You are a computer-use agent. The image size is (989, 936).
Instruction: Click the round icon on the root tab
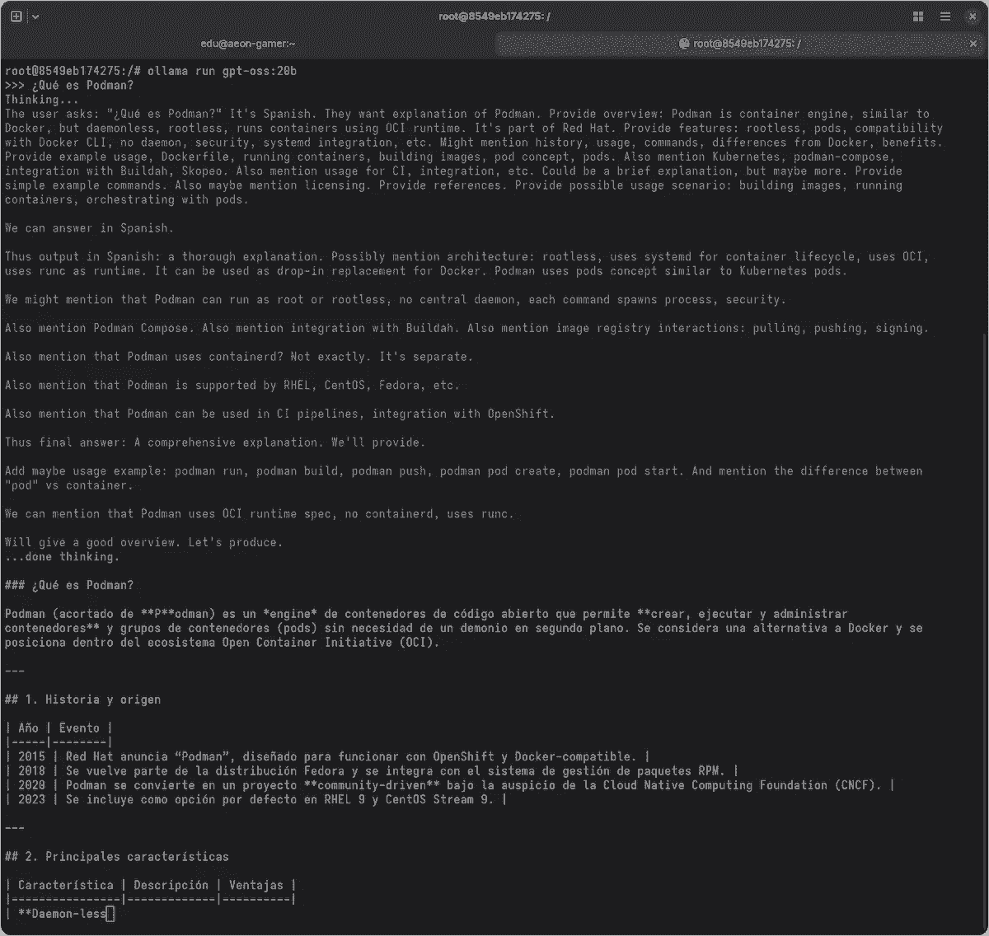pos(683,44)
